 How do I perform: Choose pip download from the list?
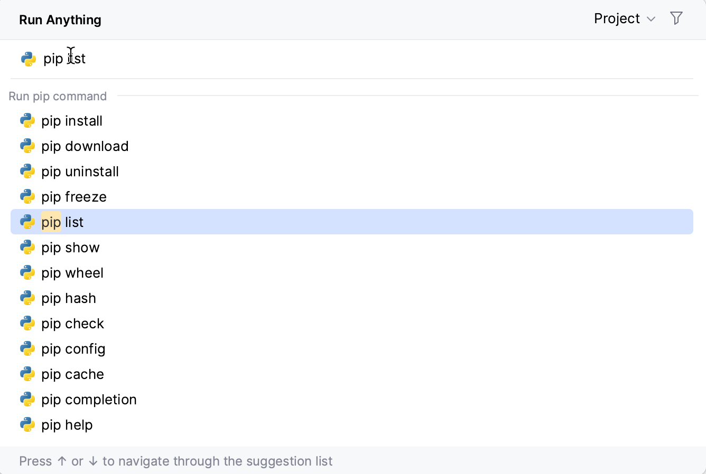[85, 146]
